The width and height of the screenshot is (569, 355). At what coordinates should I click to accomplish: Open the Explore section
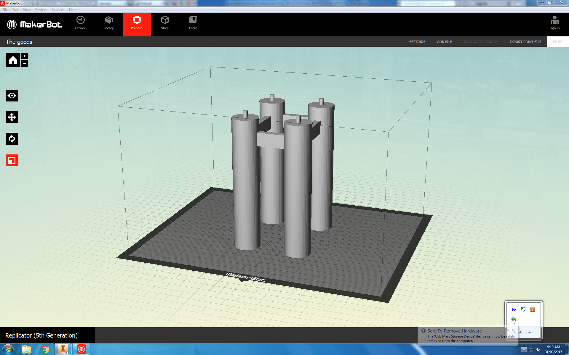80,23
